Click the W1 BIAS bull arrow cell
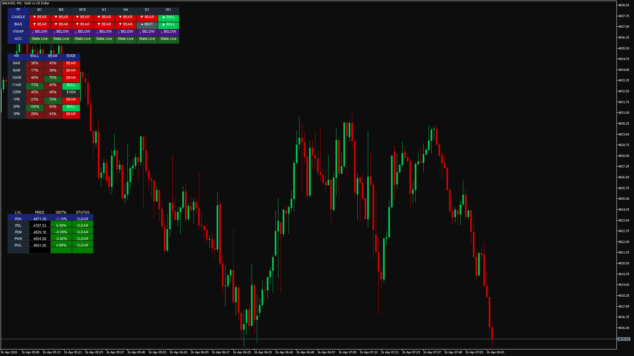This screenshot has height=356, width=634. point(168,24)
